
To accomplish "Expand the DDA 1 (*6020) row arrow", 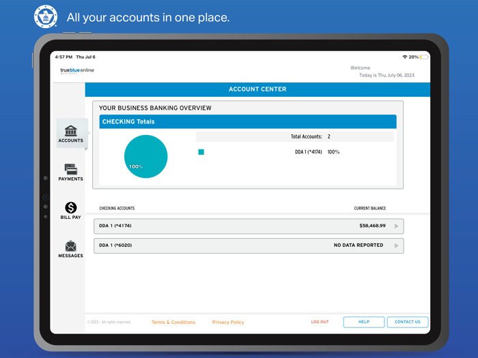I will [396, 245].
